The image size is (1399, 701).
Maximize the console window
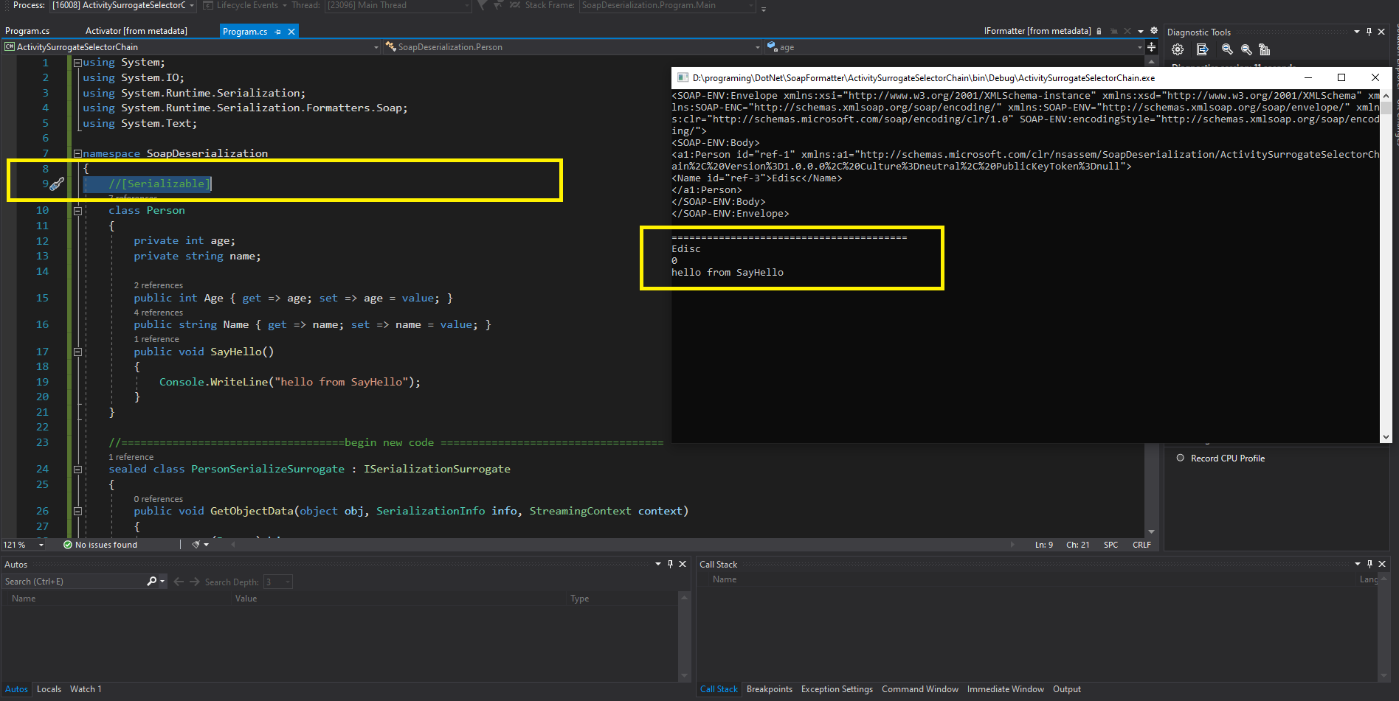tap(1341, 77)
